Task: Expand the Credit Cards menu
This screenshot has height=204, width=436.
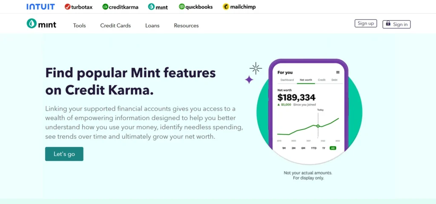Action: (115, 25)
